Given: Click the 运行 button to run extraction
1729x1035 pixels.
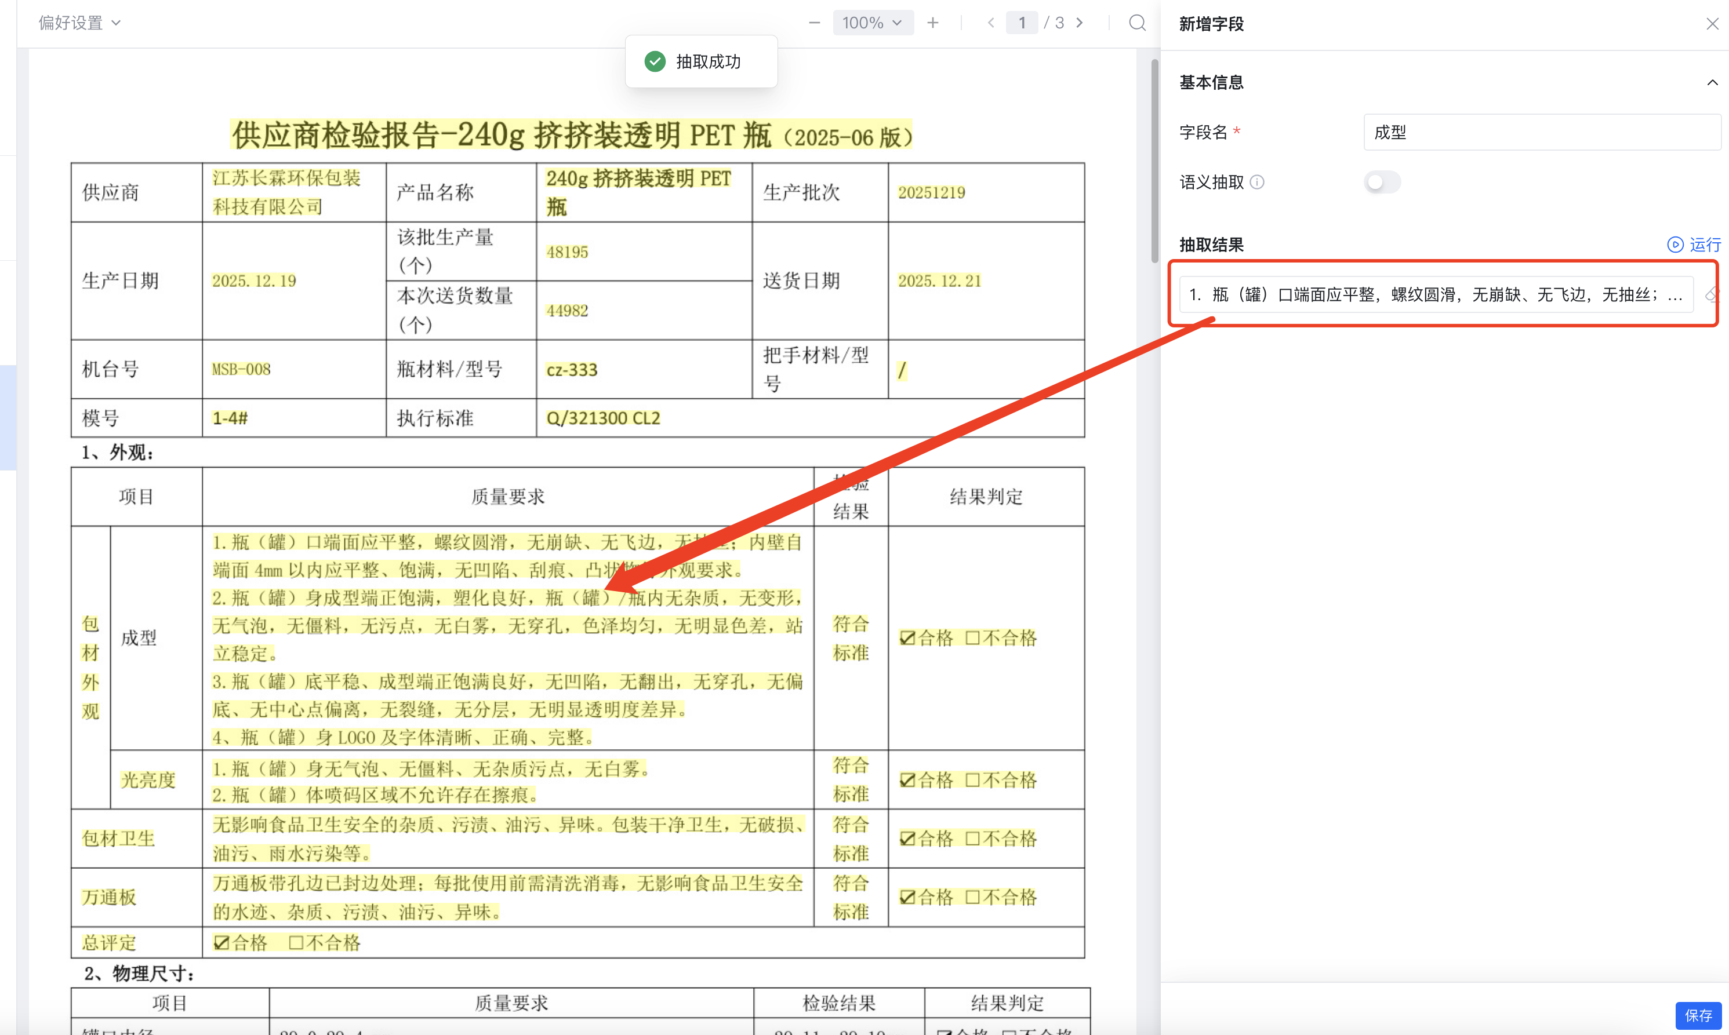Looking at the screenshot, I should [x=1694, y=245].
